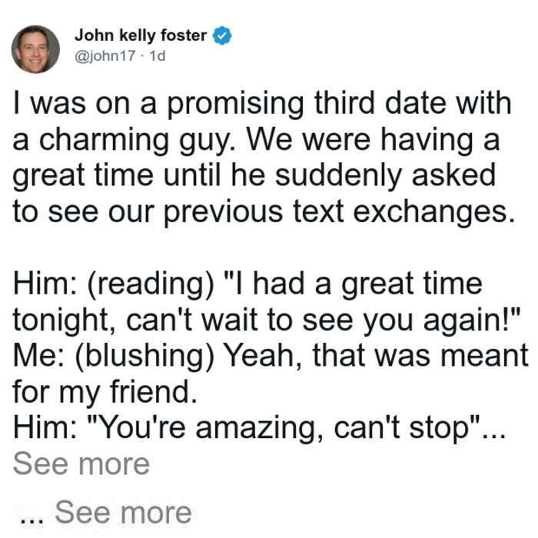The height and width of the screenshot is (538, 538).
Task: Click the blue verified checkmark badge
Action: coord(222,35)
